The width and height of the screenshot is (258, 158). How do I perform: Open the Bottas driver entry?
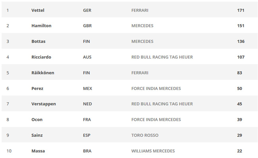pyautogui.click(x=39, y=41)
